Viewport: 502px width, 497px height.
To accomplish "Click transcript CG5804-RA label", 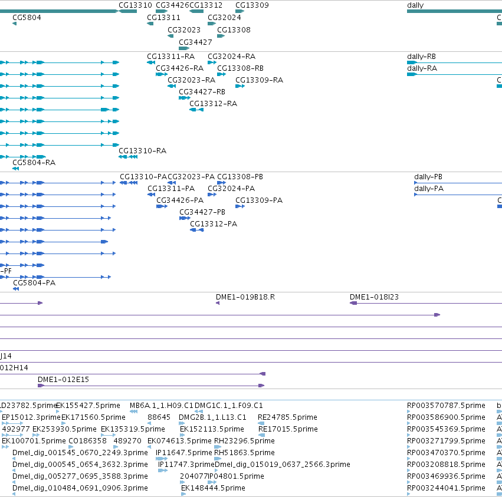I will 34,163.
